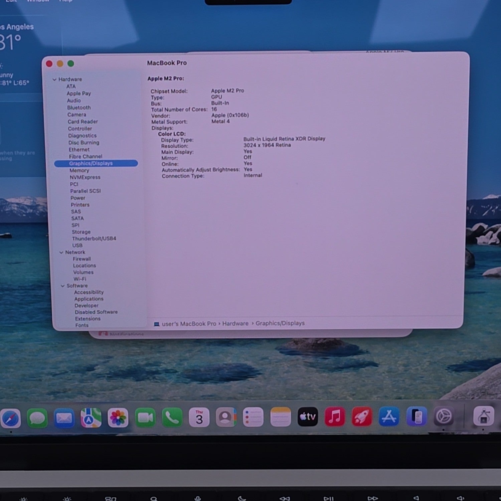Select Firewall under Network
Viewport: 501px width, 501px height.
(x=82, y=259)
